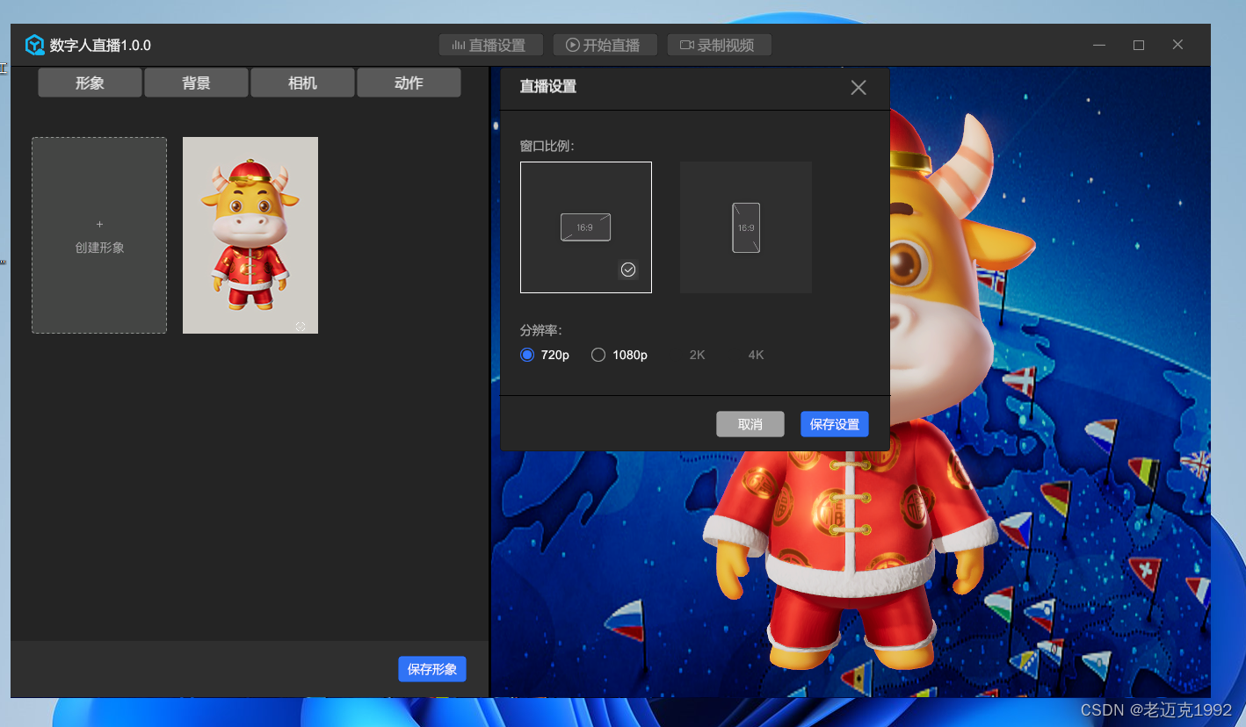The image size is (1246, 727).
Task: Click the 分辨率 label
Action: 540,330
